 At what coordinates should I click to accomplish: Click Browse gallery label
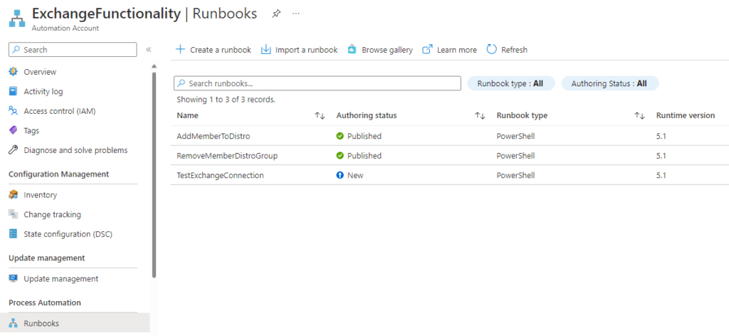tap(387, 50)
